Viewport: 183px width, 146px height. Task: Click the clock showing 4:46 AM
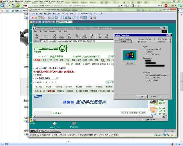(x=171, y=131)
